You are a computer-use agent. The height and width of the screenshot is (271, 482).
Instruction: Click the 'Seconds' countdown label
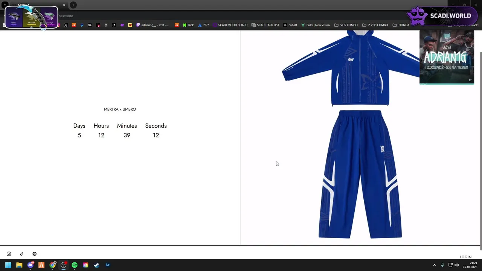click(x=156, y=126)
